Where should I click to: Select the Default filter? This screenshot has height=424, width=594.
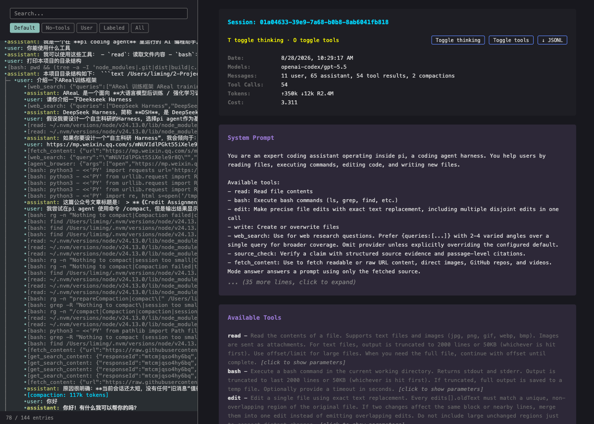(25, 28)
